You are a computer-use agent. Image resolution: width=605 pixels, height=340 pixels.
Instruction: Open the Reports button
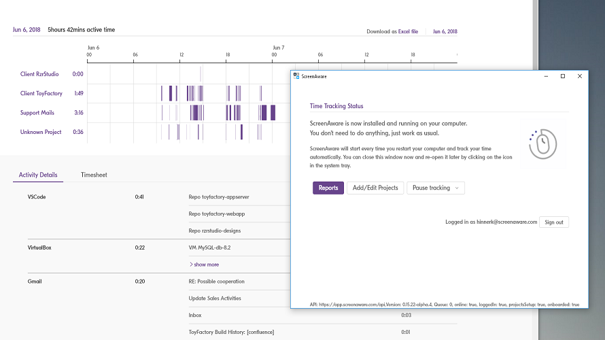click(328, 188)
